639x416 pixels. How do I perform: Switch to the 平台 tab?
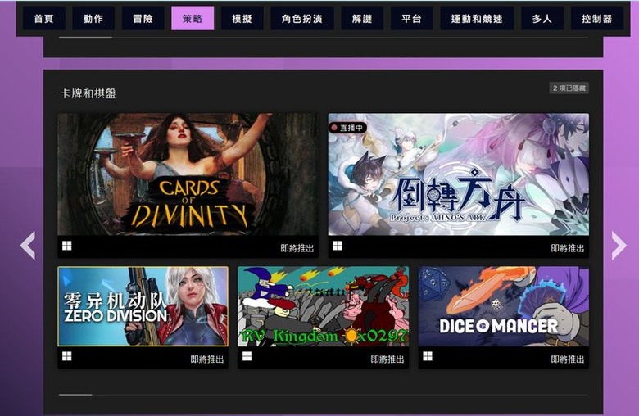[411, 19]
